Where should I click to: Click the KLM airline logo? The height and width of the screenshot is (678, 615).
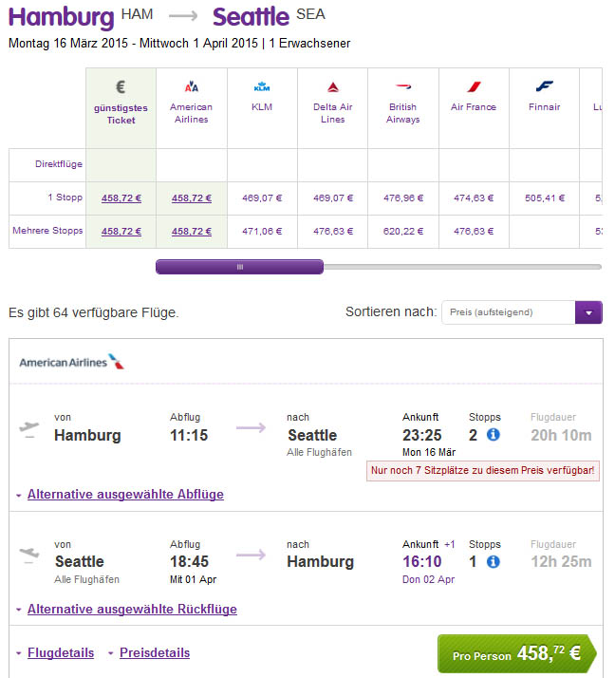262,86
